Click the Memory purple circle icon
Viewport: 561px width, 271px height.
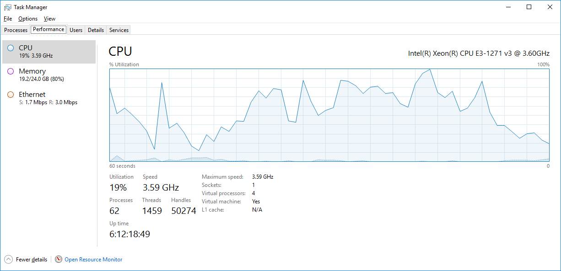[11, 71]
